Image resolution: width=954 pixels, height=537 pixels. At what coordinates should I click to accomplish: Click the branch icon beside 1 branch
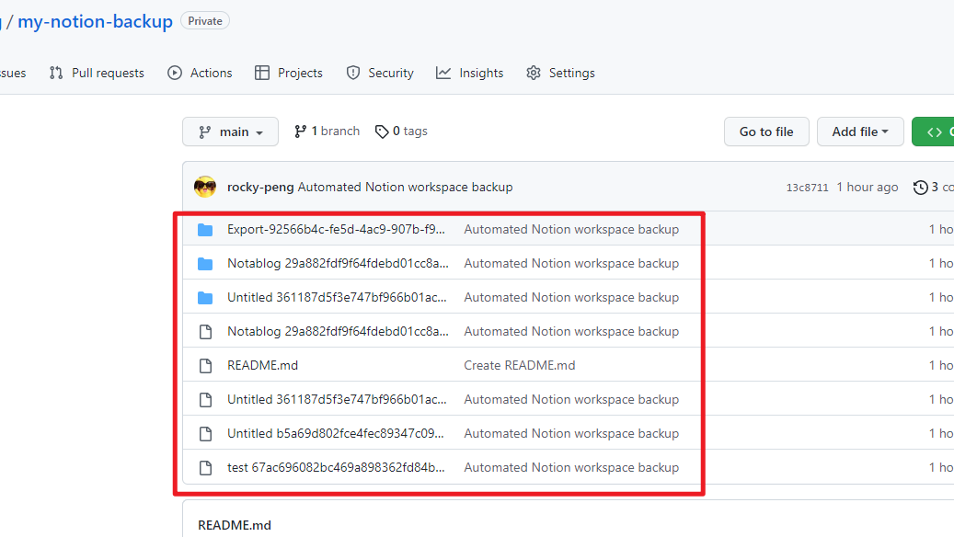coord(301,131)
